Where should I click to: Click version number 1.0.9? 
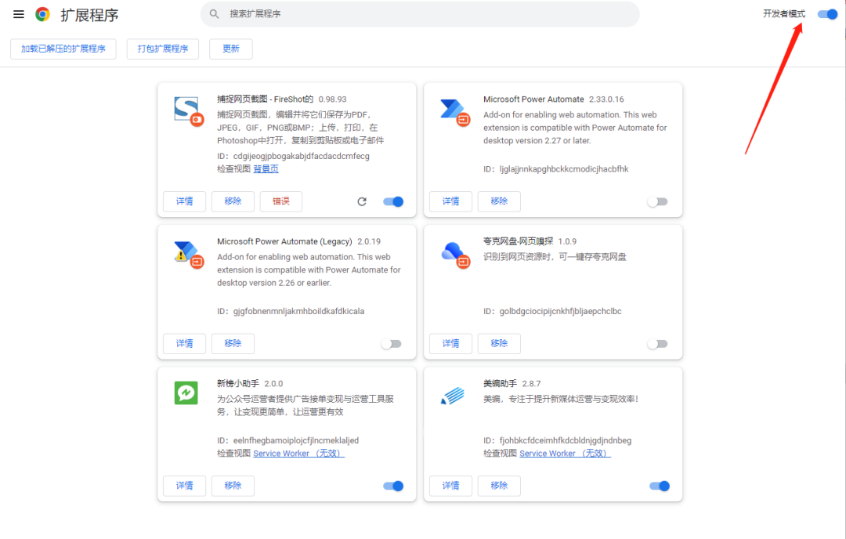click(567, 242)
